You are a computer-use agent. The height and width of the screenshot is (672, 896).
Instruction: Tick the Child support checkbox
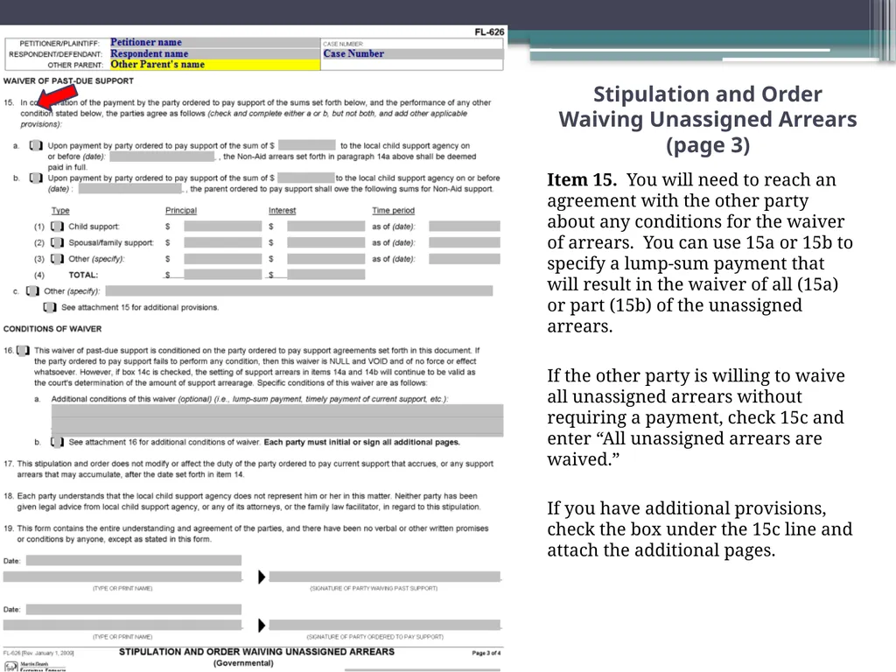(x=57, y=227)
